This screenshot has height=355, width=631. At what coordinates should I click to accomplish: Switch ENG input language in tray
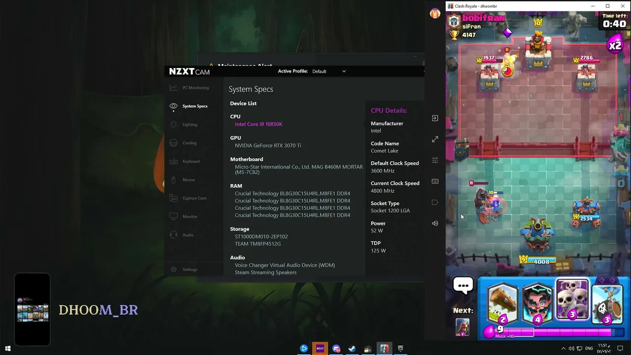[x=589, y=349]
